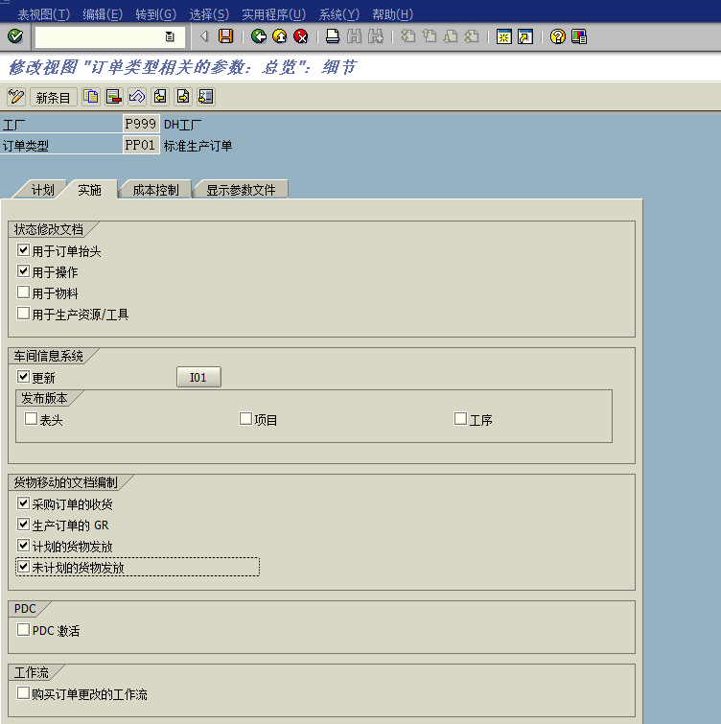Click the Undo Change icon
The width and height of the screenshot is (721, 724).
pos(137,97)
